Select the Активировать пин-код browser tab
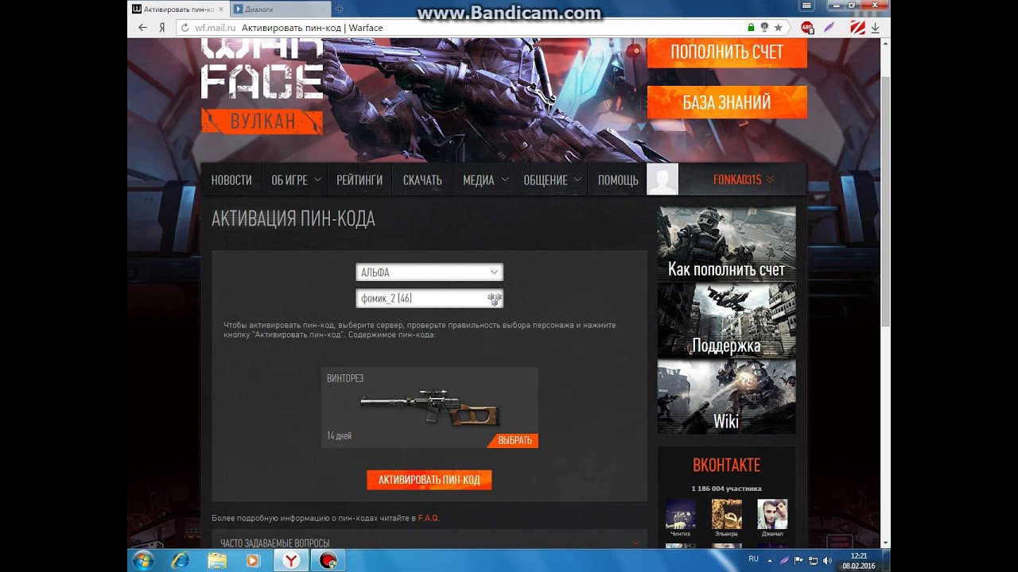The height and width of the screenshot is (572, 1018). 179,9
